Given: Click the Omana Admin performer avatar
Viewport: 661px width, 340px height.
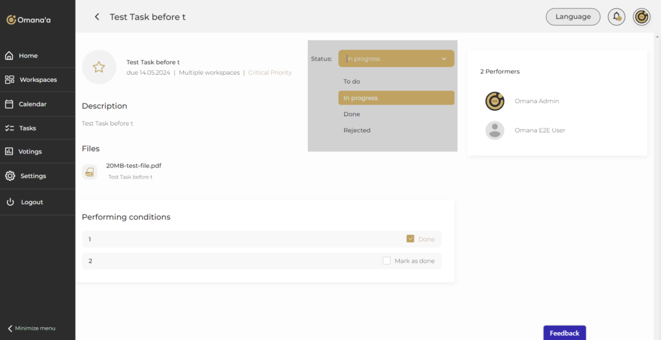Looking at the screenshot, I should coord(494,101).
